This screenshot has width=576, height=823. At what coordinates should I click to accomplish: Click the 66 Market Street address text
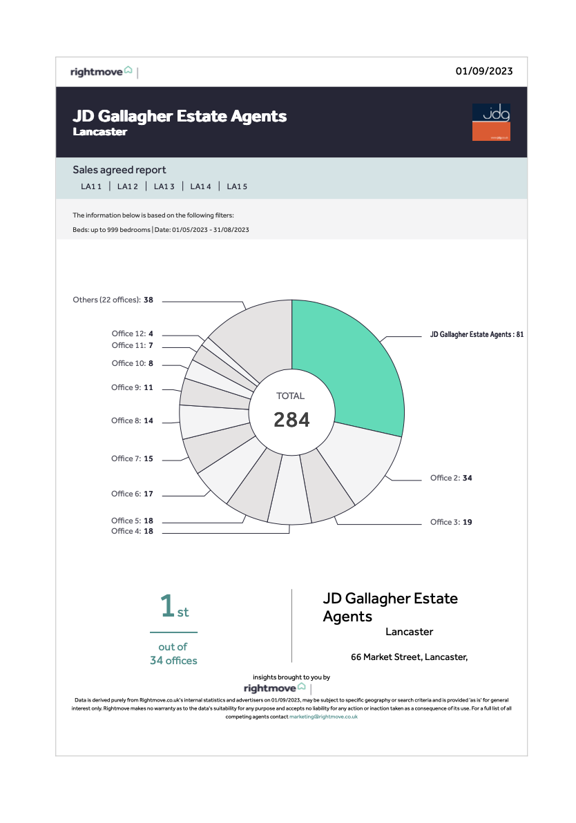409,657
